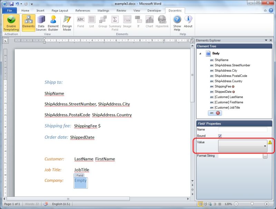
Task: Click the Save icon in Quick Access Toolbar
Action: (x=12, y=4)
